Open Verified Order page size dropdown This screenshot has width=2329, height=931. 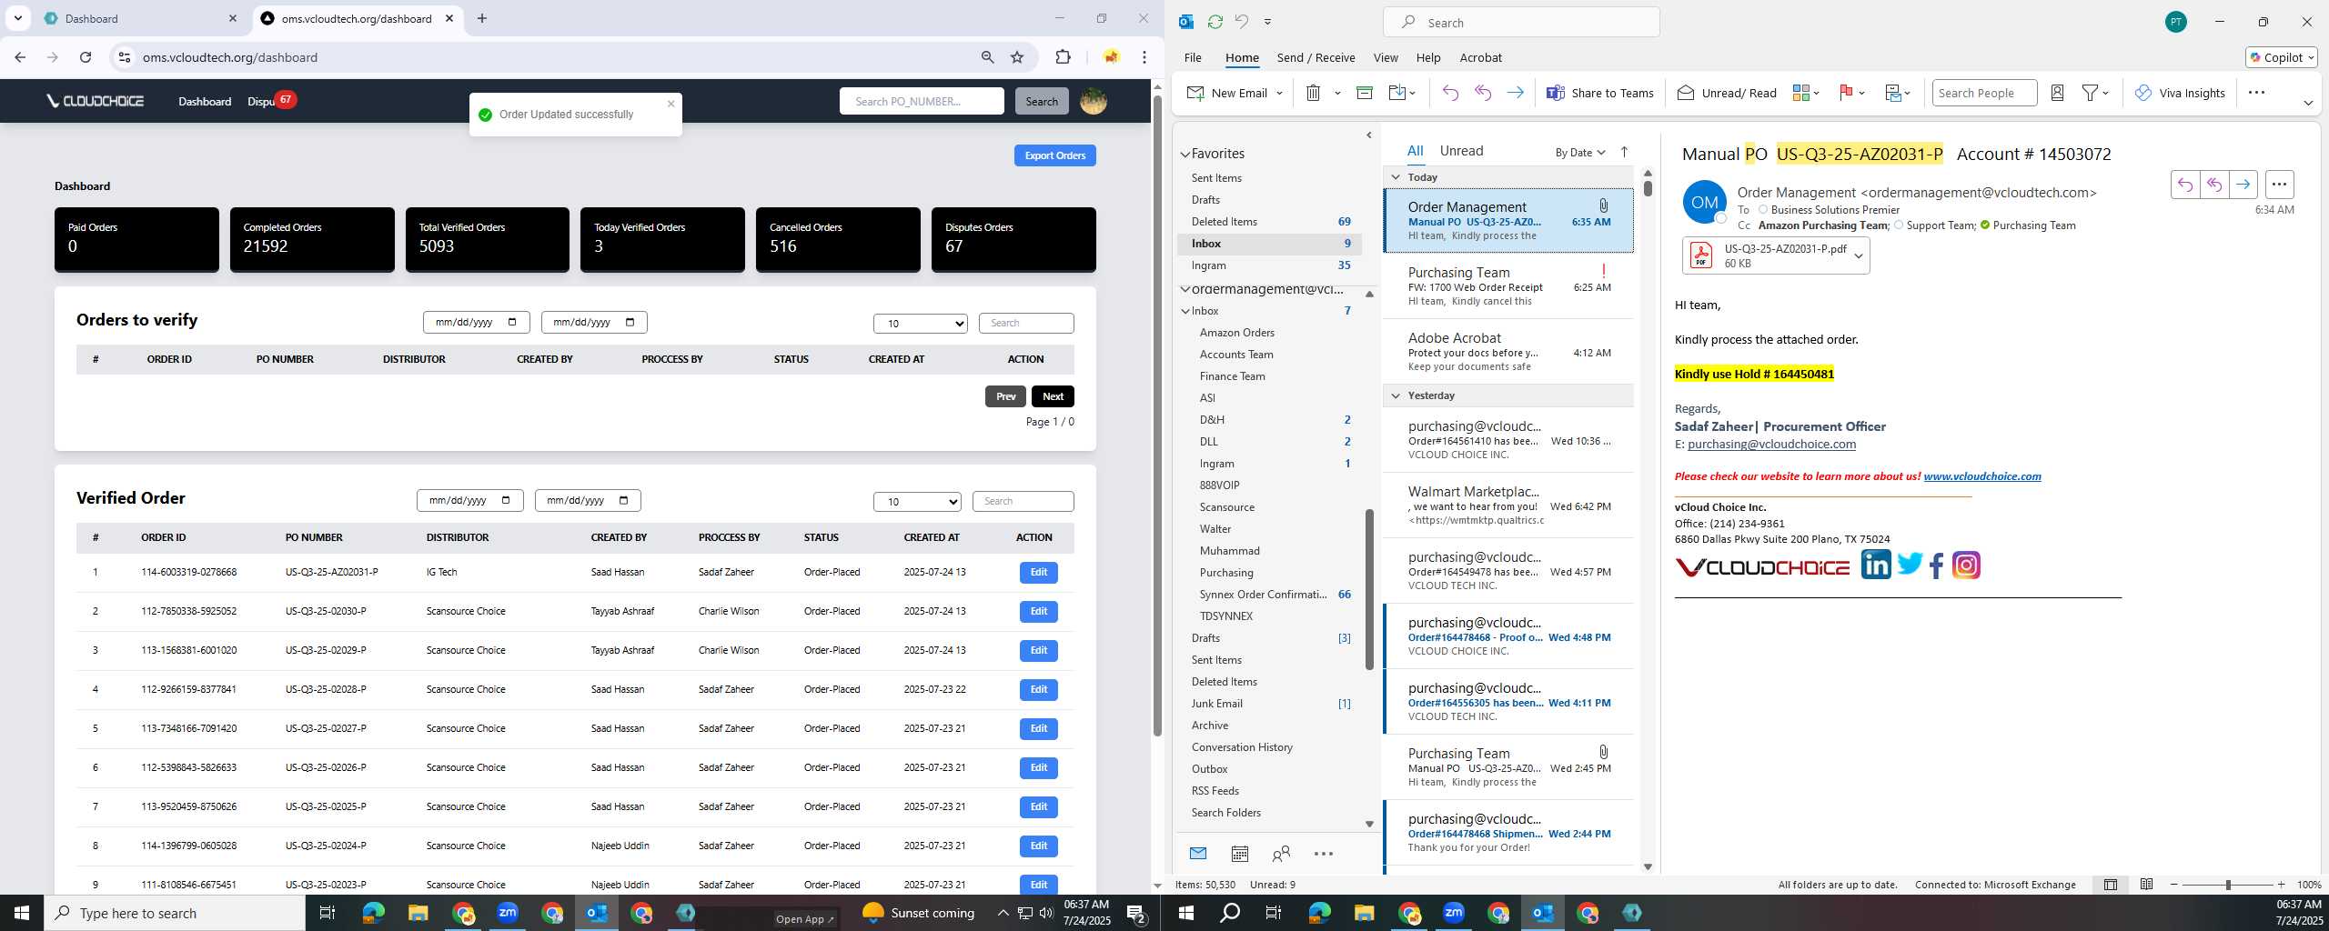tap(917, 502)
